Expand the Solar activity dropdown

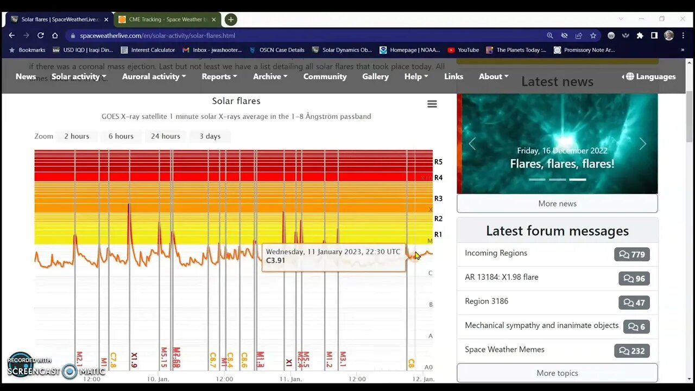click(79, 77)
